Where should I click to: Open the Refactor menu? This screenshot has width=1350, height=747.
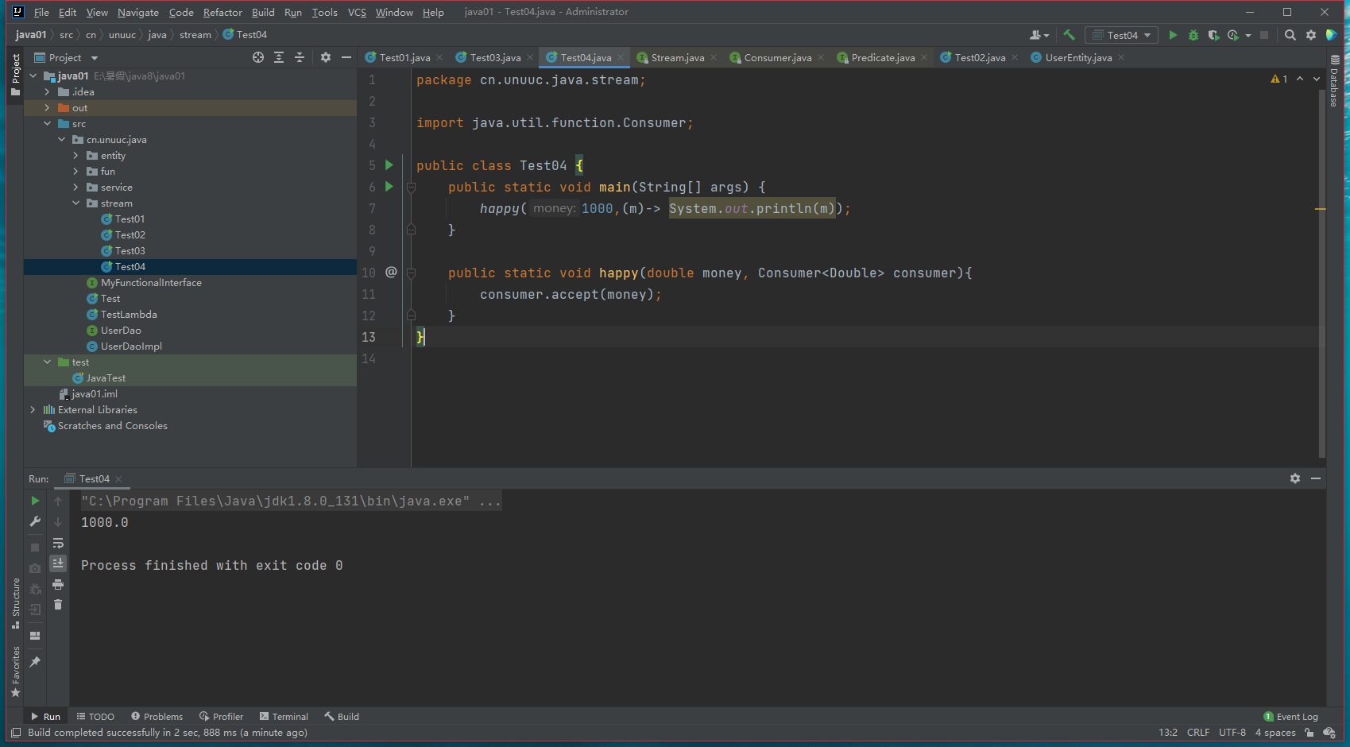(222, 12)
